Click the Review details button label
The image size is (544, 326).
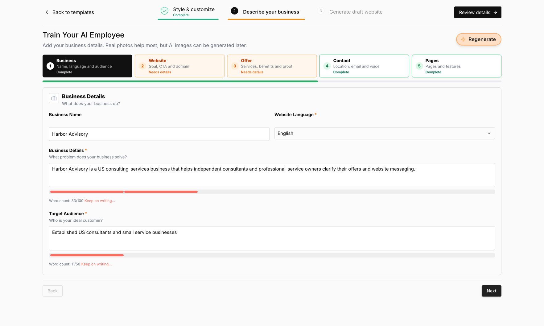pyautogui.click(x=474, y=12)
